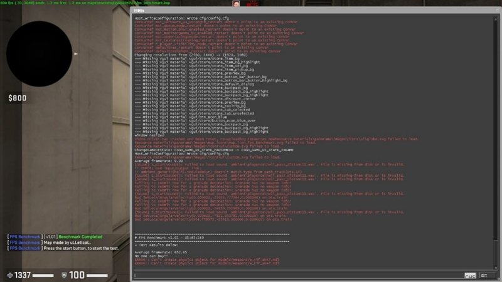502x282 pixels.
Task: Close the developer console window
Action: [x=497, y=10]
